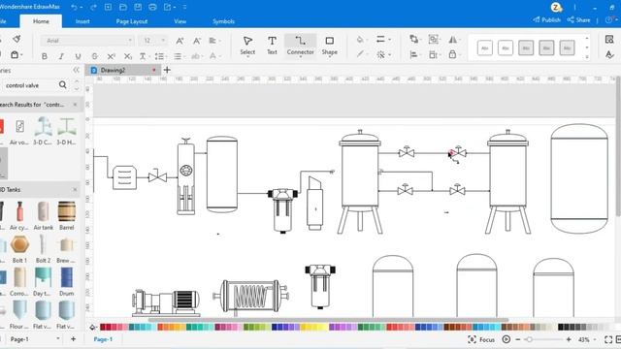The width and height of the screenshot is (621, 349).
Task: Click the Undo arrow
Action: [75, 7]
